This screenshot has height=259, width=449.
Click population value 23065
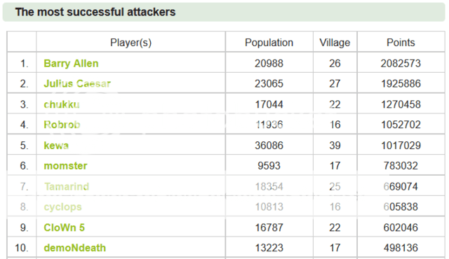pos(269,84)
